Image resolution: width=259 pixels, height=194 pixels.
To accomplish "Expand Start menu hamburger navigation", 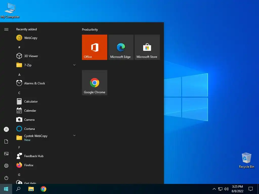I will pos(6,29).
